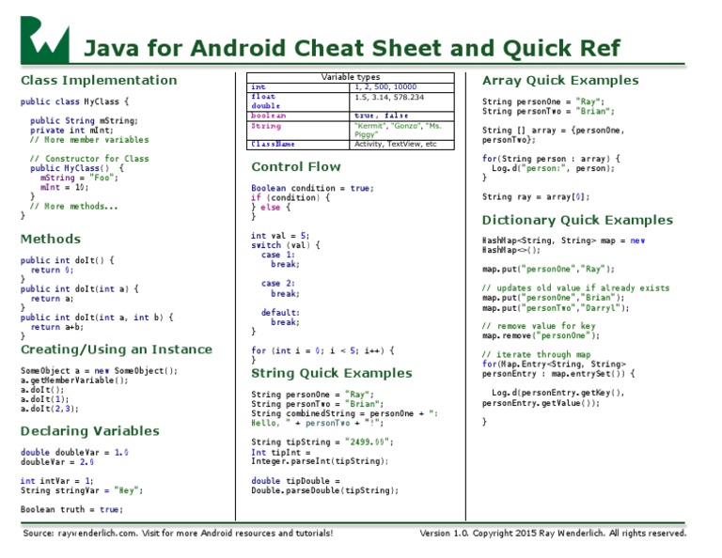Select the 'Methods' heading
Screen dimensions: 722x558
pos(51,240)
